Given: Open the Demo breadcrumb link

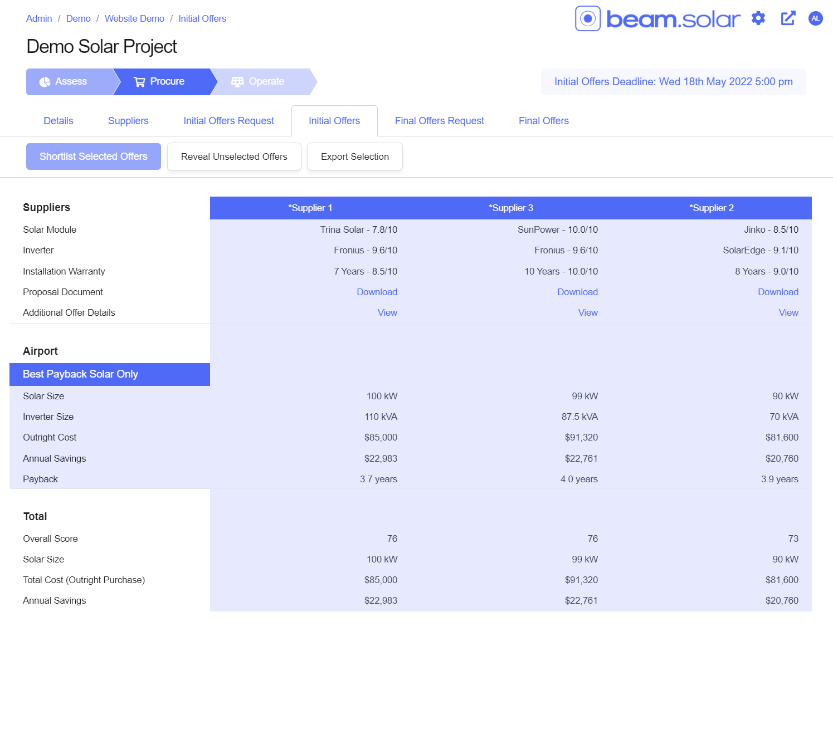Looking at the screenshot, I should click(79, 18).
